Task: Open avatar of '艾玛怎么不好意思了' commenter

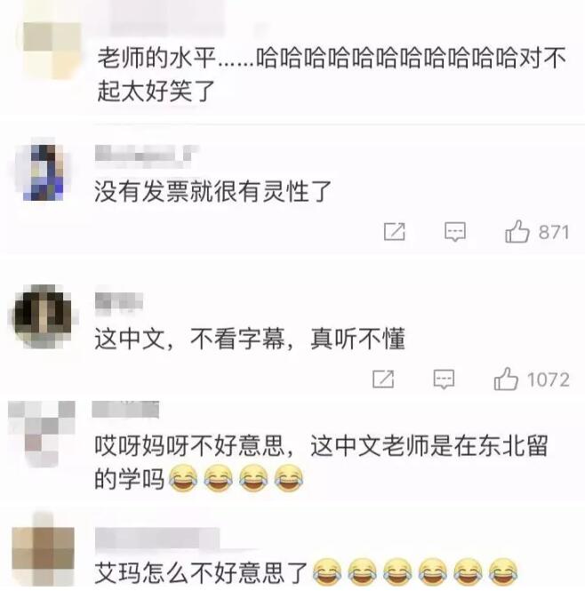Action: (x=43, y=552)
